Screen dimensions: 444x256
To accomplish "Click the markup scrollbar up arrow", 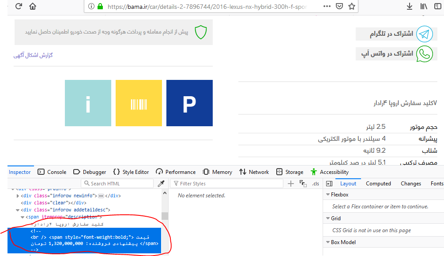I will click(165, 193).
